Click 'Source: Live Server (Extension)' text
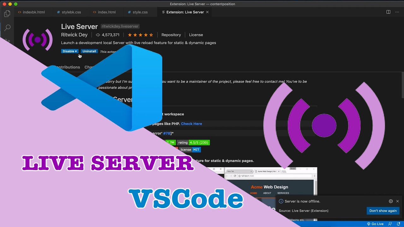 tap(304, 211)
